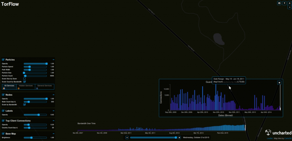Collapse the Nodes panel section
Viewport: 292px width, 141px height.
tap(53, 95)
